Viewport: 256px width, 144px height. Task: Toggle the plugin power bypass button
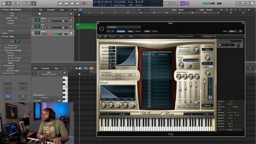(102, 28)
